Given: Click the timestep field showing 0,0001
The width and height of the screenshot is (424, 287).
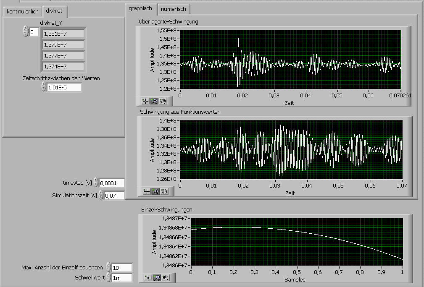Looking at the screenshot, I should pos(112,183).
